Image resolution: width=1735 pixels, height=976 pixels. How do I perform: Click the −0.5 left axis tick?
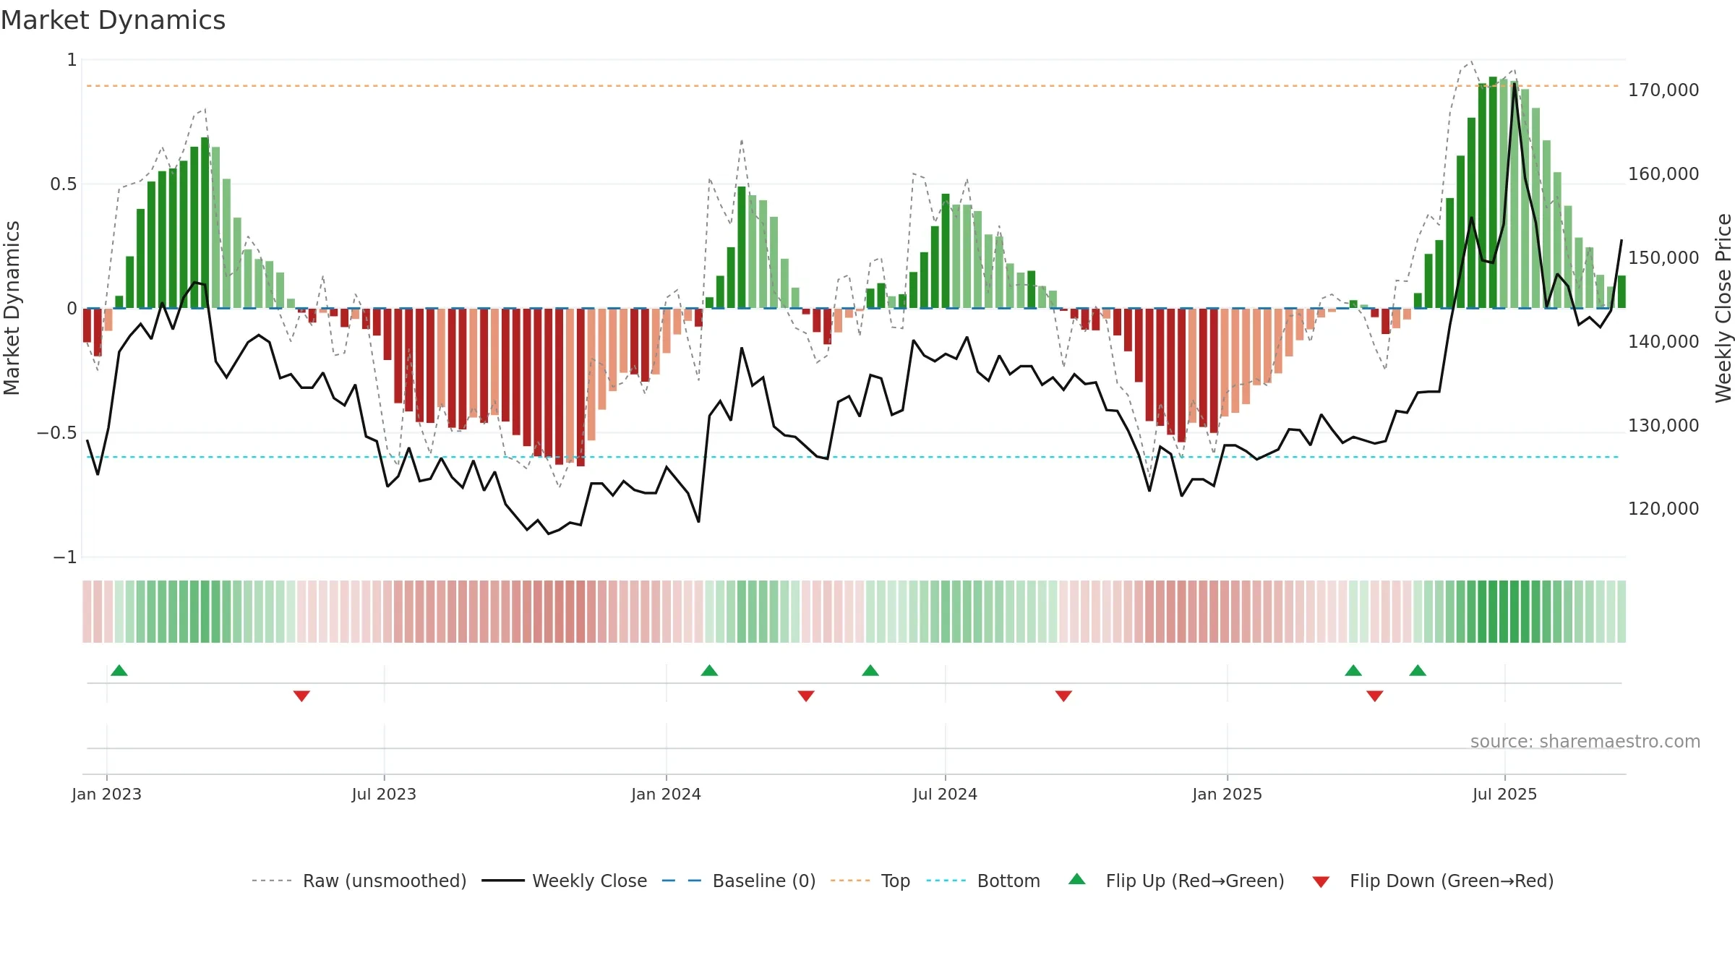(x=57, y=433)
